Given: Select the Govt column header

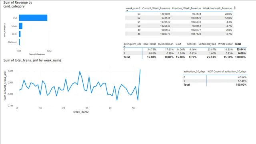Looking at the screenshot, I should pos(178,44).
